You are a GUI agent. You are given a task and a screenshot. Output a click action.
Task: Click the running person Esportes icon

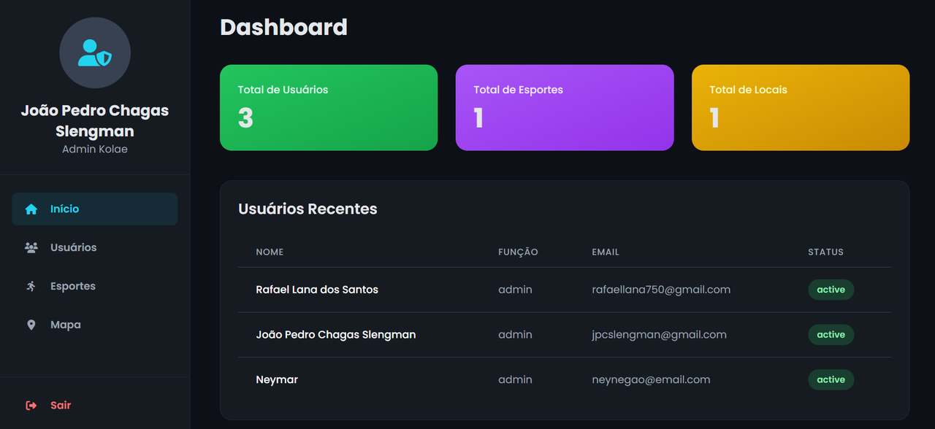(x=31, y=287)
